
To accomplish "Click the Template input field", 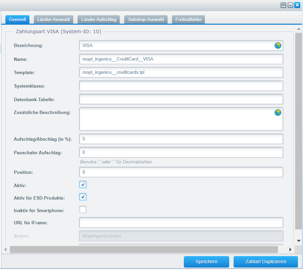I will [x=181, y=72].
